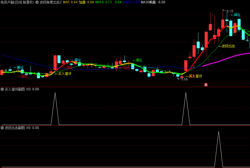Image resolution: width=250 pixels, height=168 pixels.
Task: Click the ←加仓 label just before ←清仓
Action: pos(125,68)
